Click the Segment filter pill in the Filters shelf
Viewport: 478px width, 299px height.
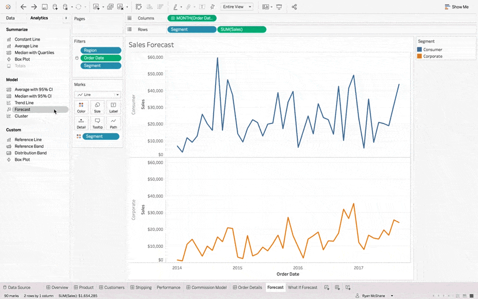pos(100,66)
